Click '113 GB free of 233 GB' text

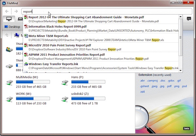(x=31, y=103)
